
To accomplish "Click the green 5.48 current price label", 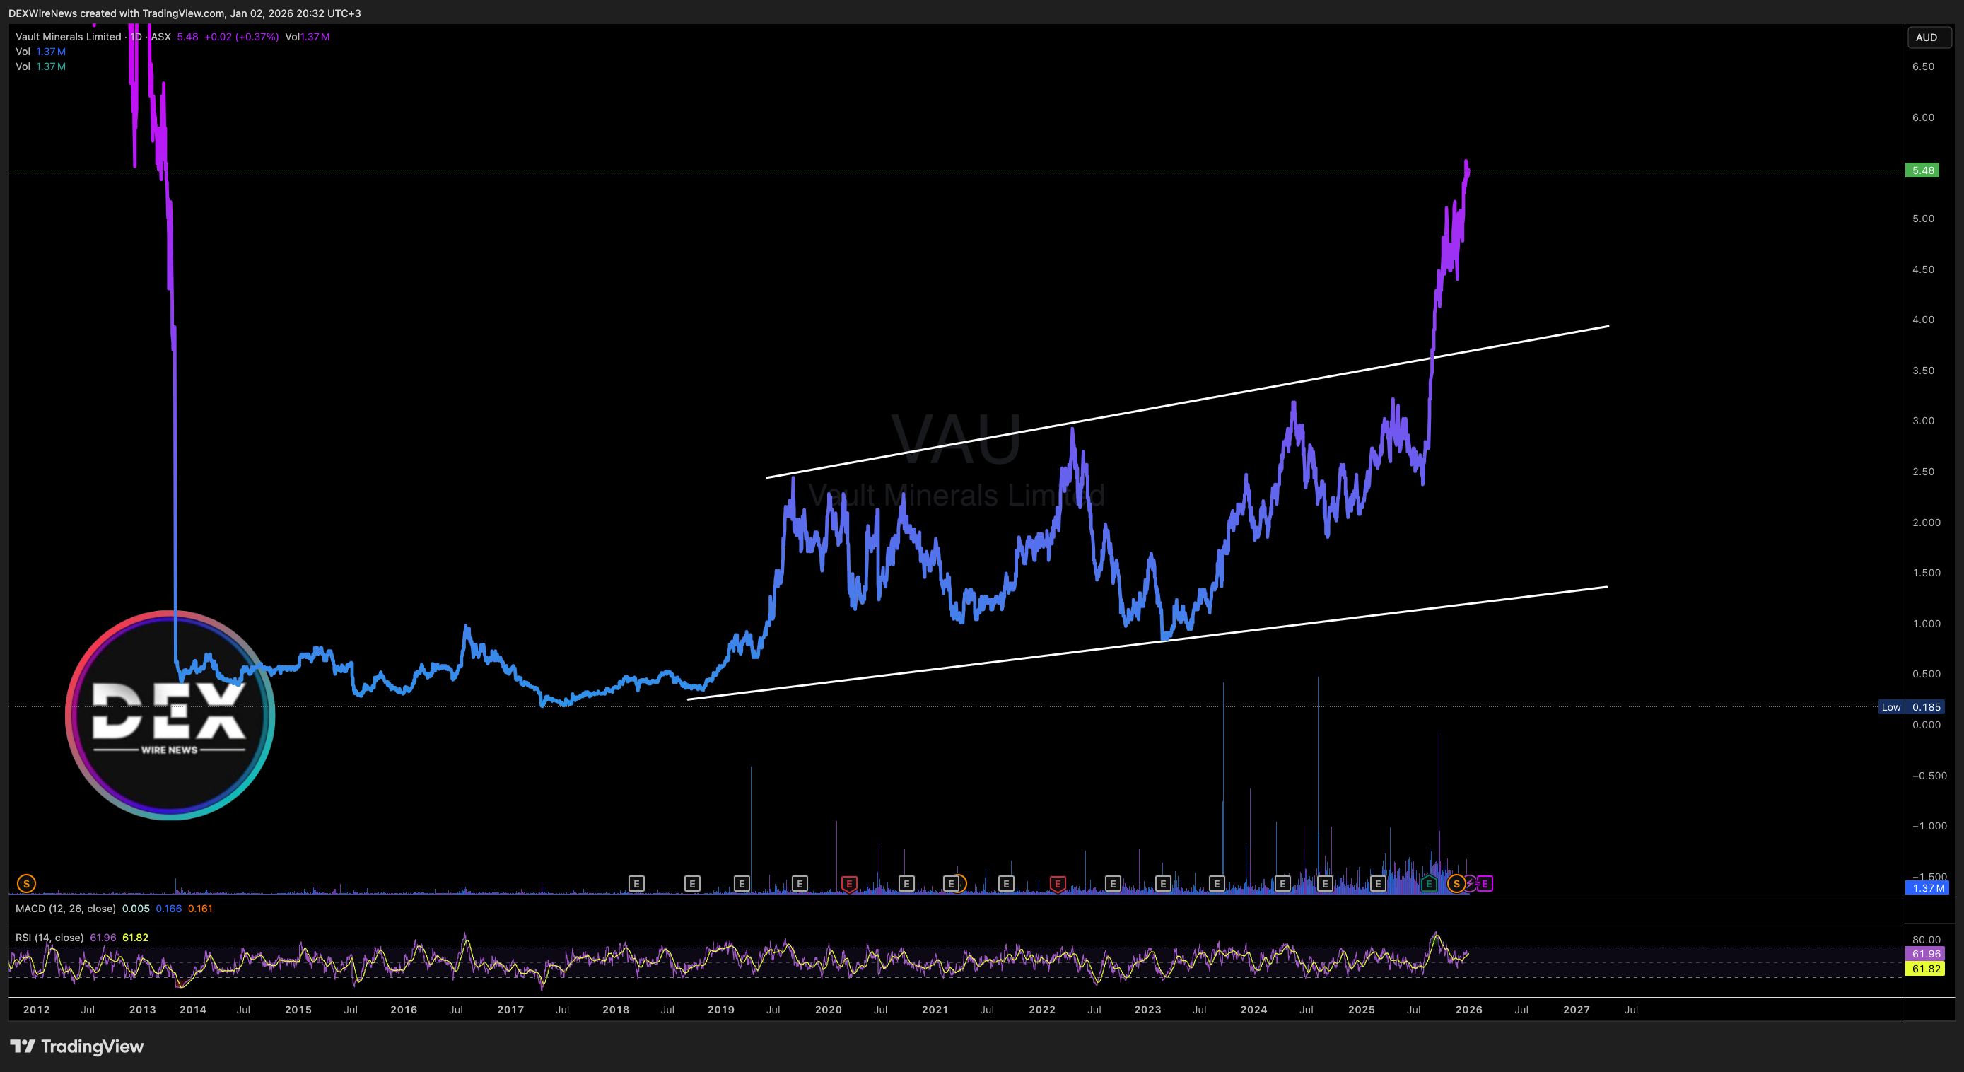I will 1922,170.
